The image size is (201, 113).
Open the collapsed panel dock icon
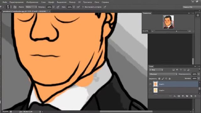198,15
